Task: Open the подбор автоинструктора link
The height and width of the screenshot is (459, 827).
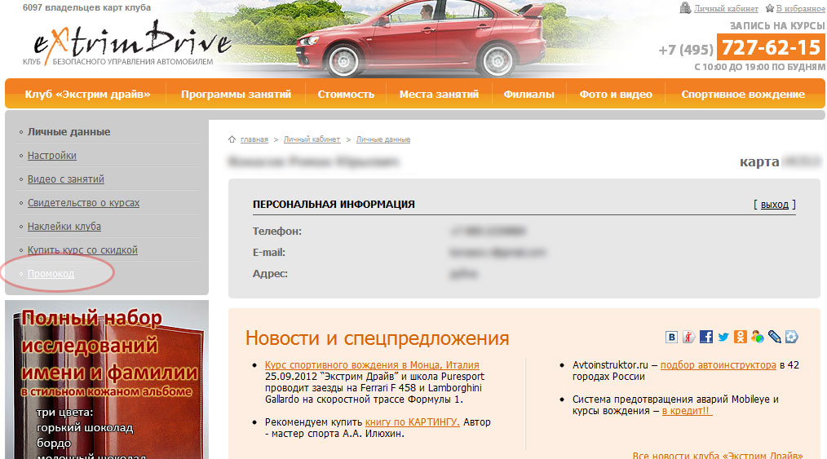Action: pyautogui.click(x=719, y=364)
